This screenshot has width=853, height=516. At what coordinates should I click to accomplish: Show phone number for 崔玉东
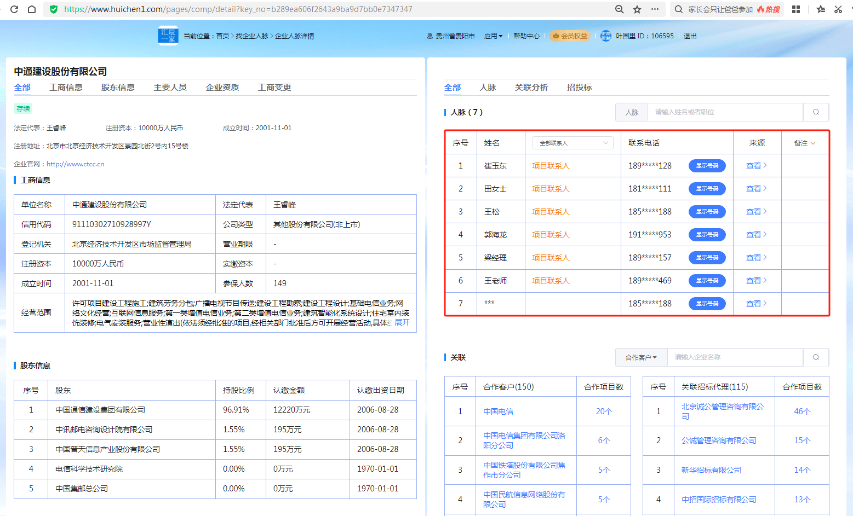pos(707,166)
